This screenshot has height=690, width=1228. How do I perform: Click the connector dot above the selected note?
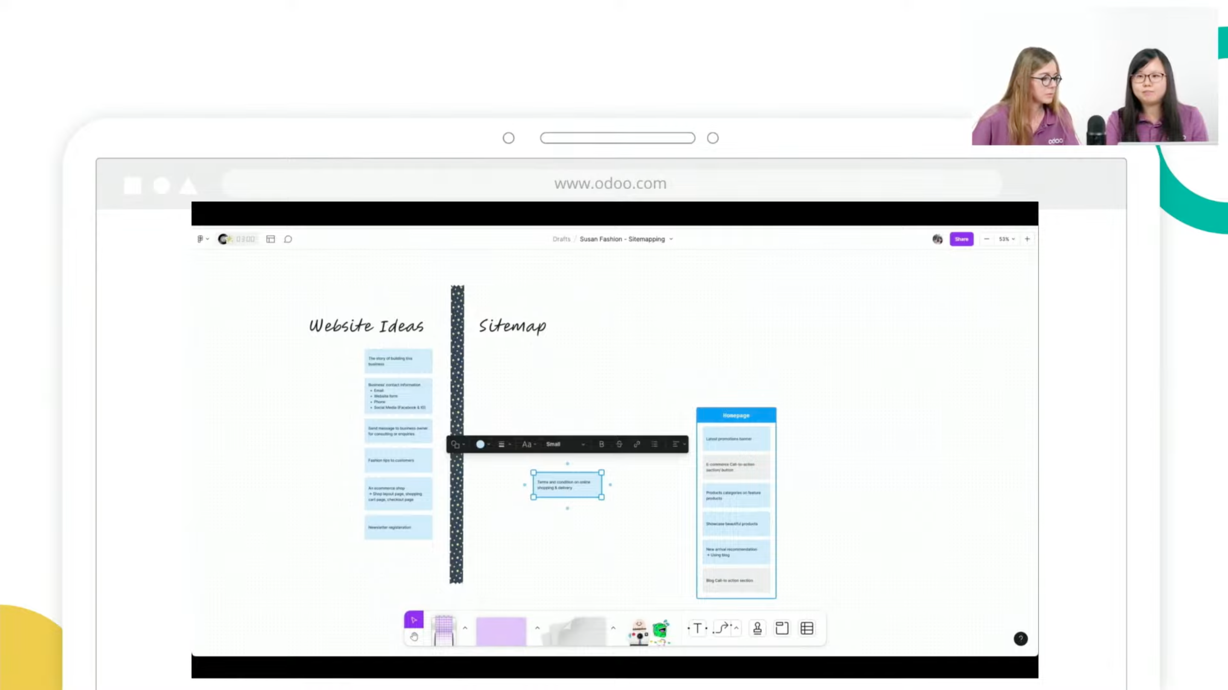567,464
